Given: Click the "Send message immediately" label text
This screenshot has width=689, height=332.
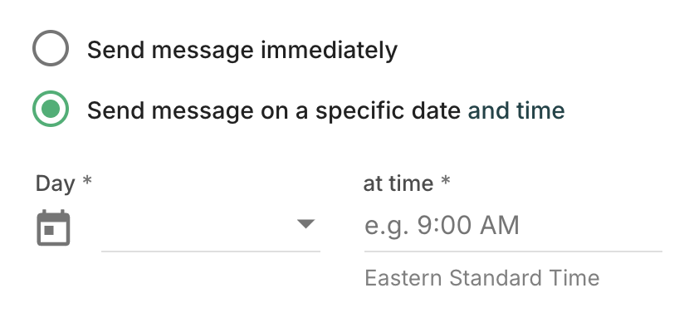Looking at the screenshot, I should (x=242, y=50).
